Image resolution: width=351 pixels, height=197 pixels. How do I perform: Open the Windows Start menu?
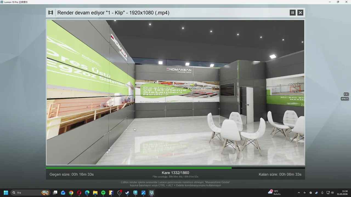point(6,193)
